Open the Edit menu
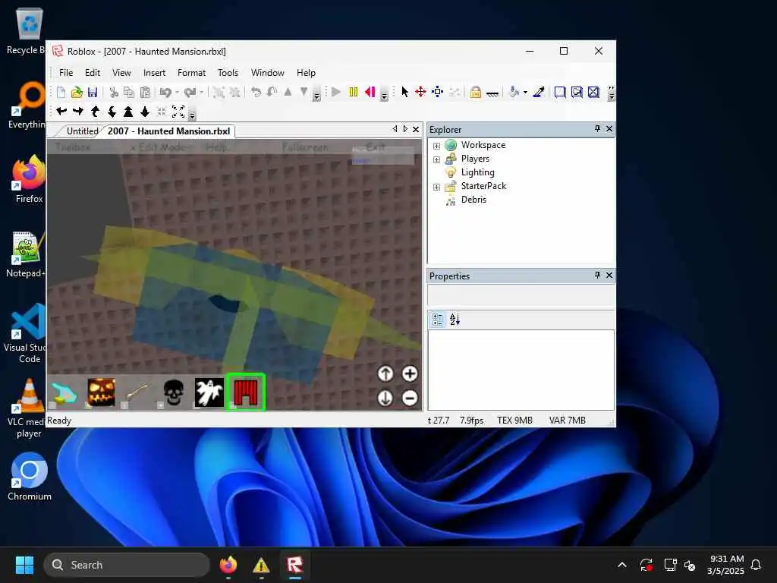Image resolution: width=777 pixels, height=583 pixels. point(93,72)
